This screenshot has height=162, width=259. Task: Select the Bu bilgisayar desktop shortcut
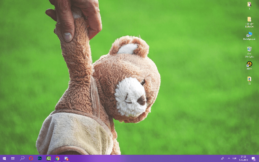250,36
